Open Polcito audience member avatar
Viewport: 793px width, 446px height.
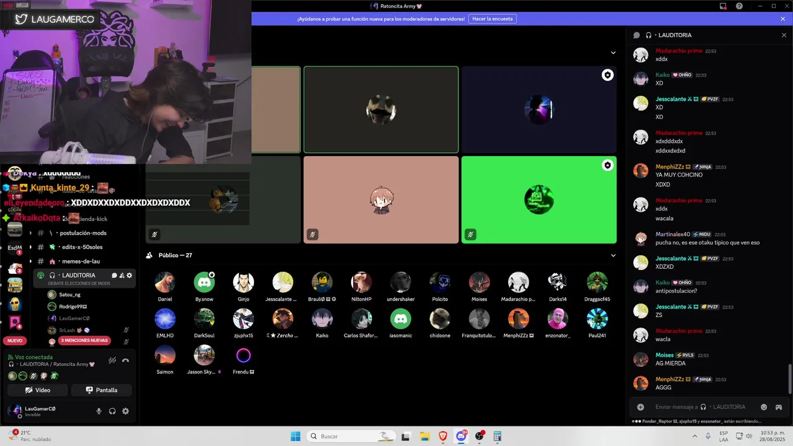(x=440, y=282)
